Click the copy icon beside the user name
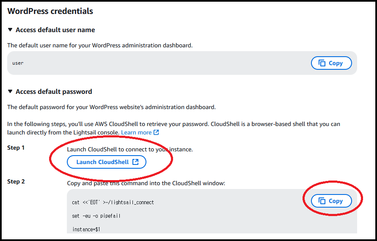This screenshot has height=241, width=377. pos(322,63)
